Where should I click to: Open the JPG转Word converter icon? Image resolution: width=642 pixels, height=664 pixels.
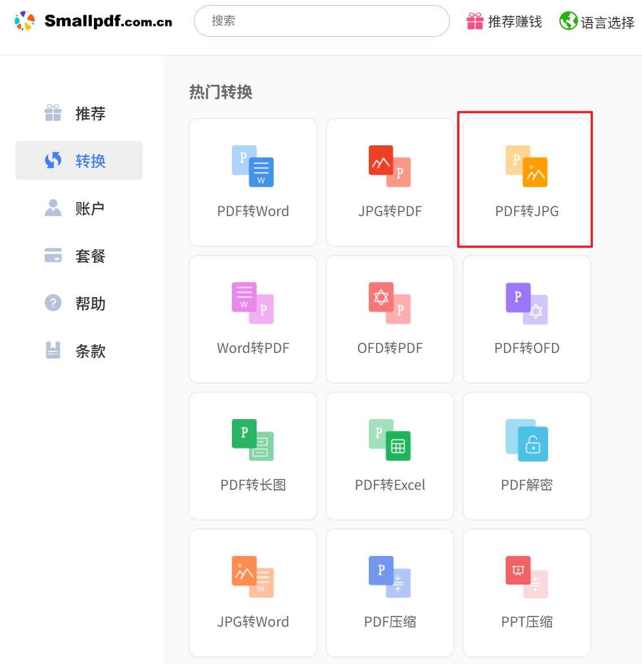point(253,576)
